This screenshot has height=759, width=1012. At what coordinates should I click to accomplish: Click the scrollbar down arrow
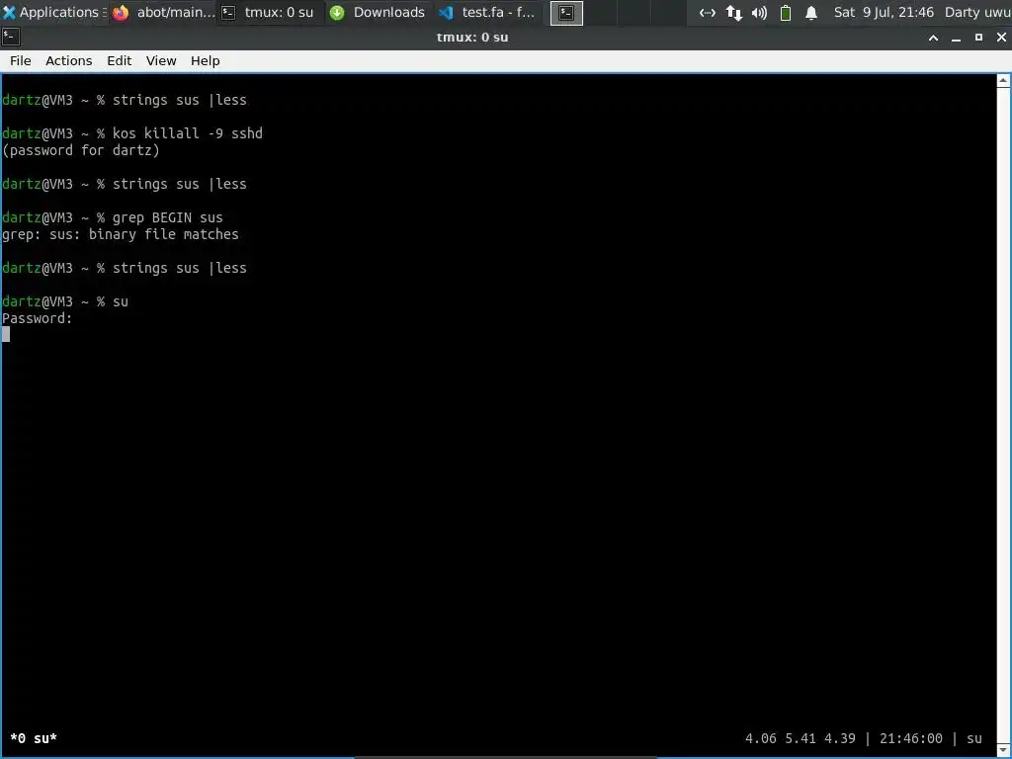1003,750
